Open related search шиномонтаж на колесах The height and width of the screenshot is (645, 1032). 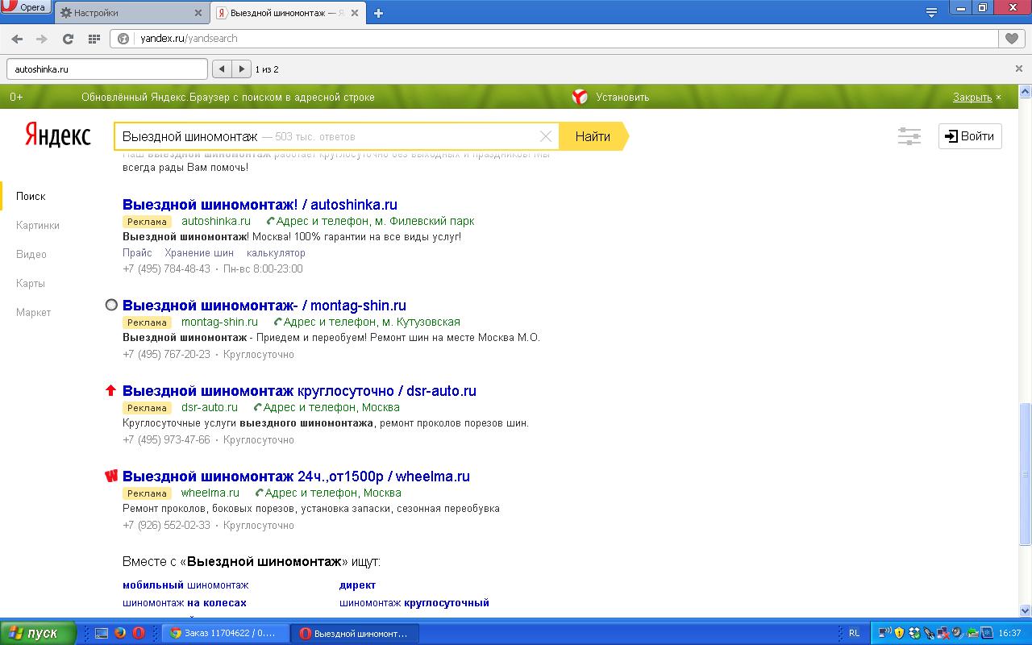(185, 603)
